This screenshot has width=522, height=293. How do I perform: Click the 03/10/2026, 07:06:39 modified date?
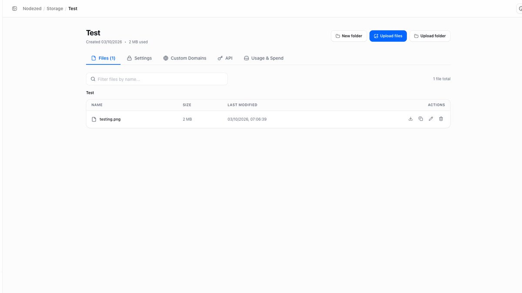click(247, 119)
